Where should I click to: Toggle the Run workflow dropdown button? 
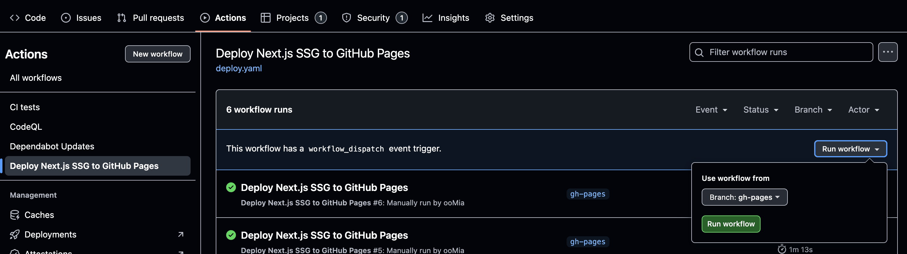(x=850, y=149)
